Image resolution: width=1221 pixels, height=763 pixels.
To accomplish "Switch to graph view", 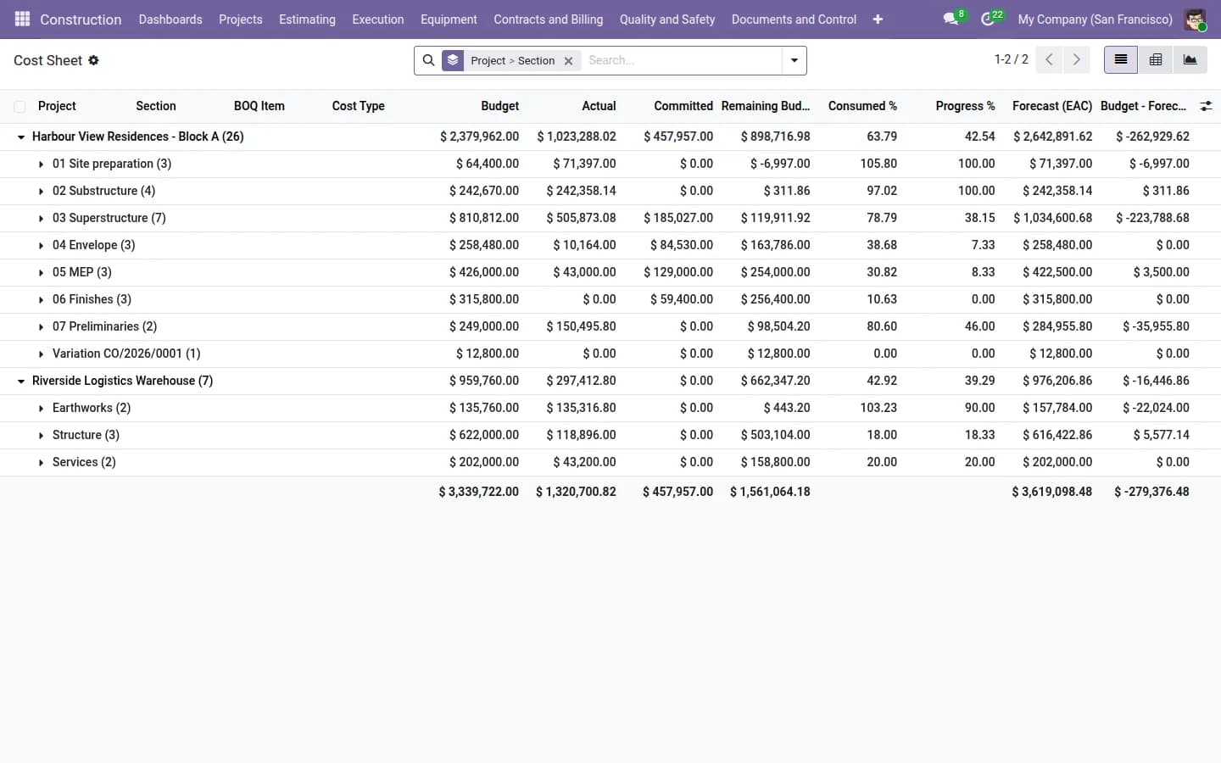I will coord(1190,59).
